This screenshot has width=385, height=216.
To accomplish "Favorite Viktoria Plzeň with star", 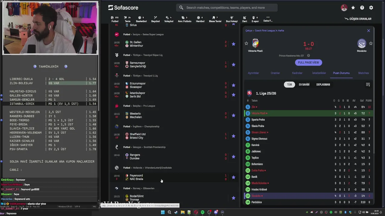I will 246,43.
